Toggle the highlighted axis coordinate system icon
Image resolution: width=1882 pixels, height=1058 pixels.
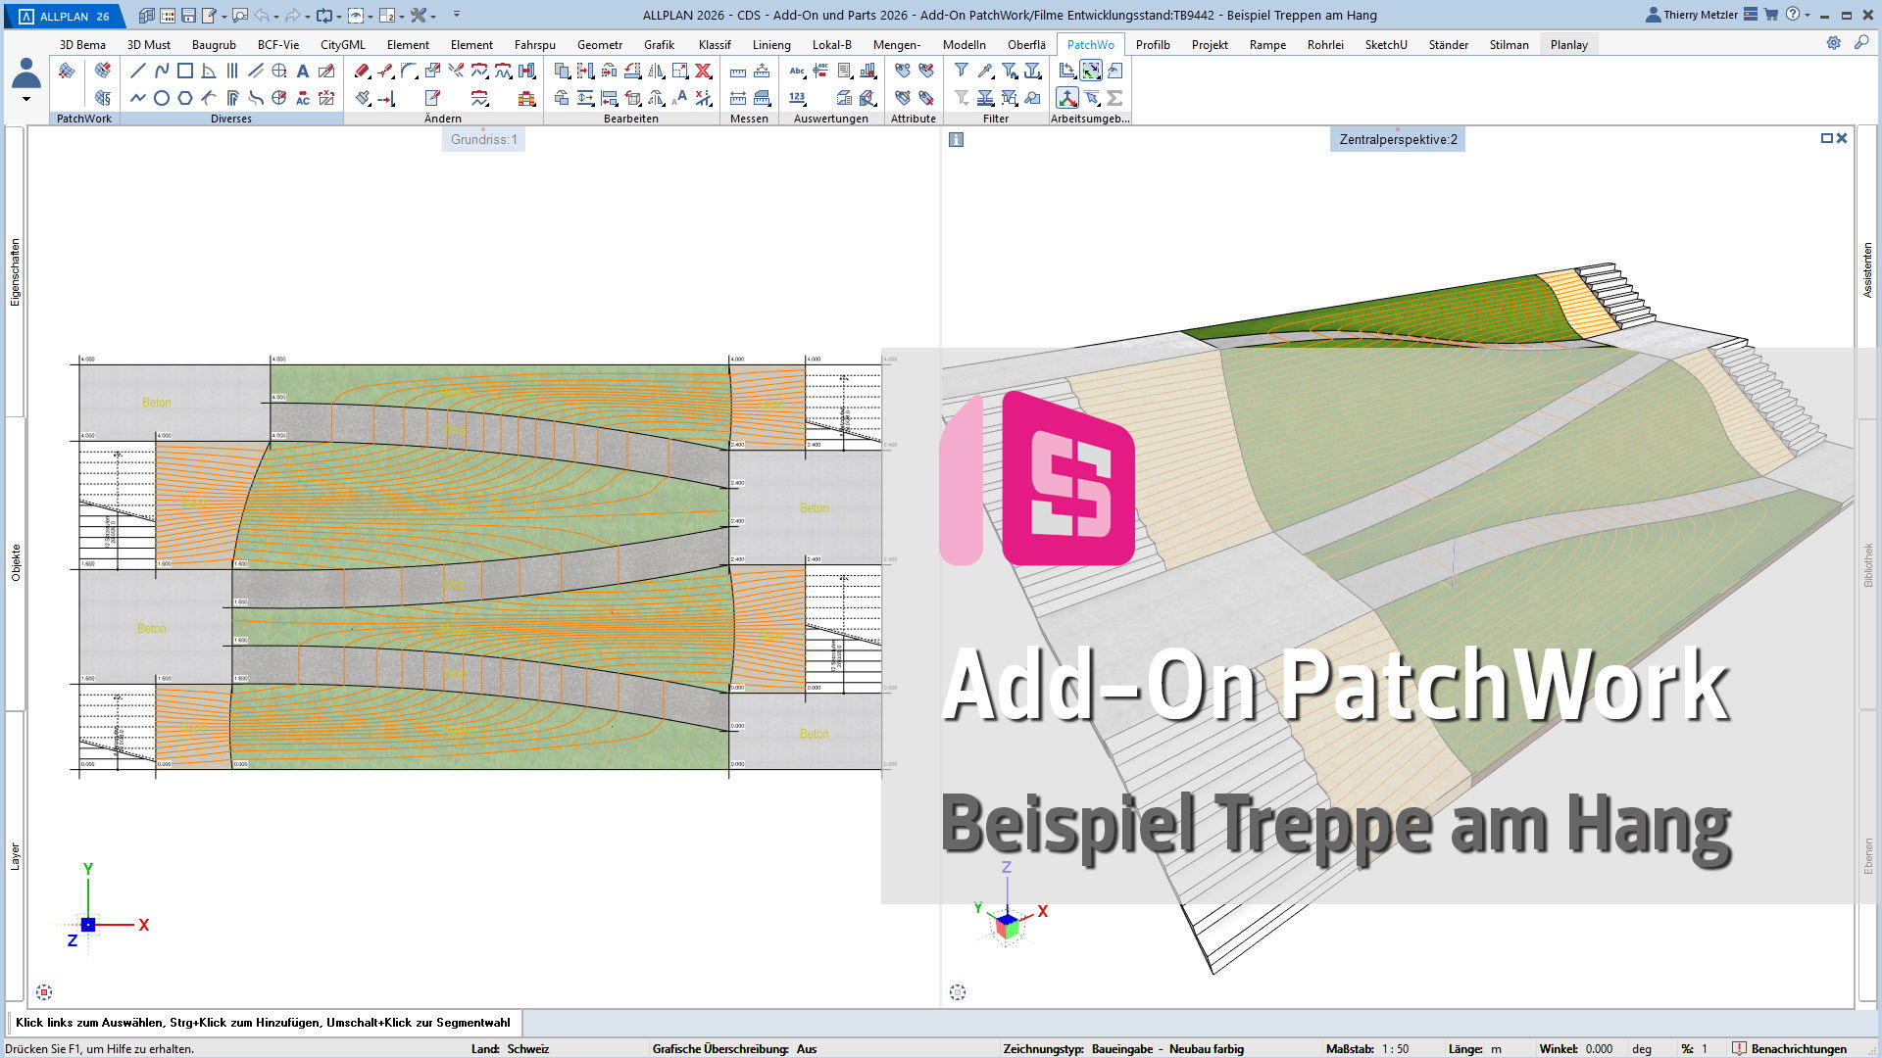tap(1067, 98)
